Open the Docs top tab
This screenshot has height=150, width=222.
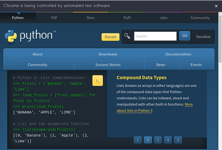coord(91,18)
